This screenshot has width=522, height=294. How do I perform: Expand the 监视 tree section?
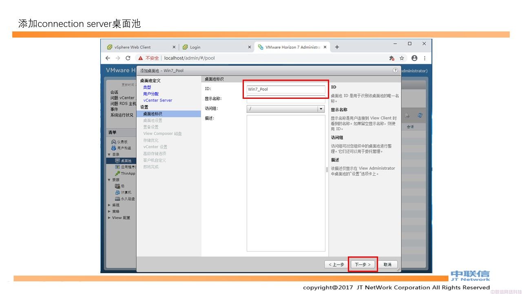pos(109,205)
